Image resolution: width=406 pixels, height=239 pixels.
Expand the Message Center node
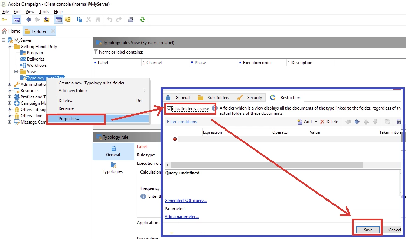click(9, 122)
